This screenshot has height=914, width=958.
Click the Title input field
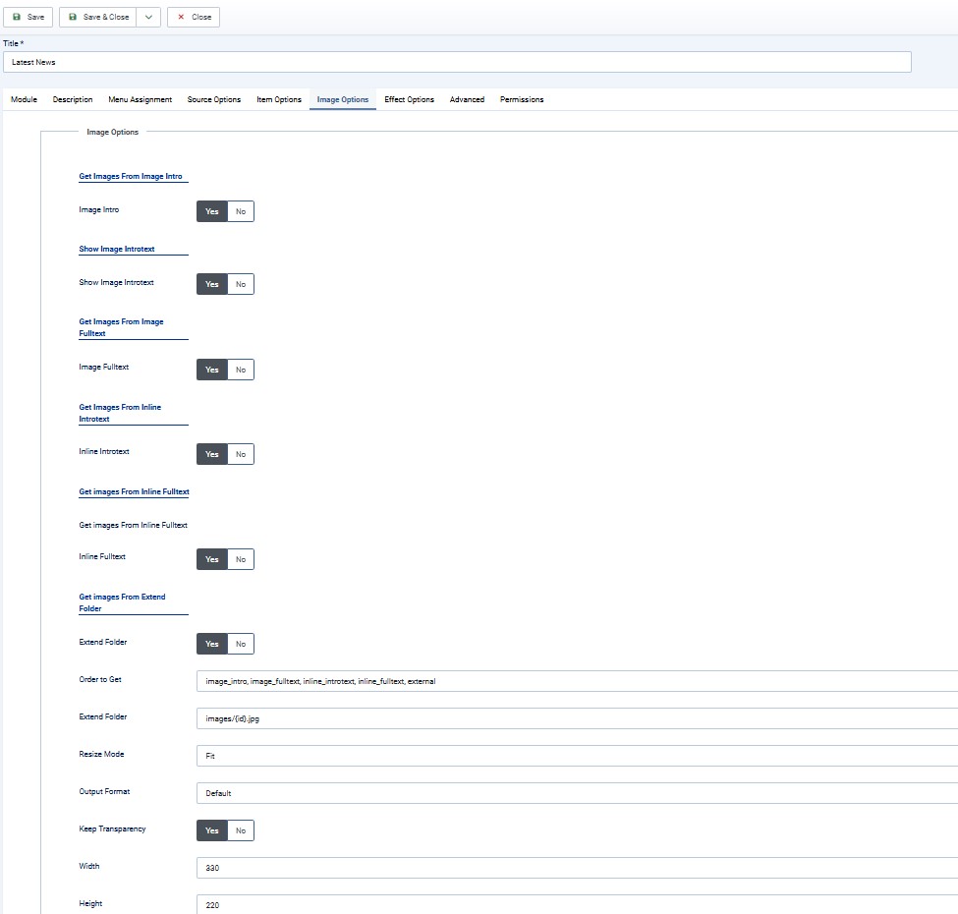(x=457, y=62)
